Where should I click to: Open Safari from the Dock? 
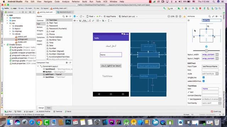(x=32, y=122)
